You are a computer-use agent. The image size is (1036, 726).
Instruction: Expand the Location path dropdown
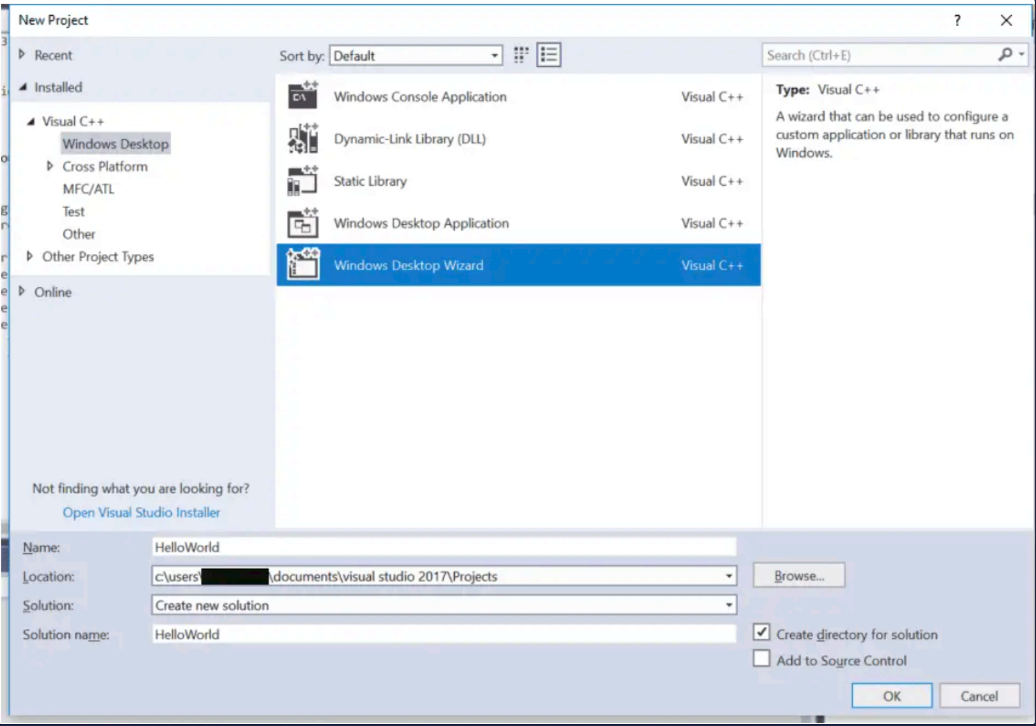[x=728, y=576]
